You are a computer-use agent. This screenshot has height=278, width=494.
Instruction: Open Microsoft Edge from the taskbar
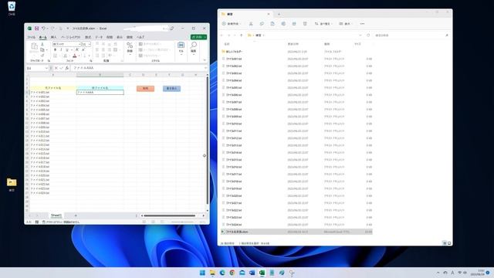click(222, 273)
